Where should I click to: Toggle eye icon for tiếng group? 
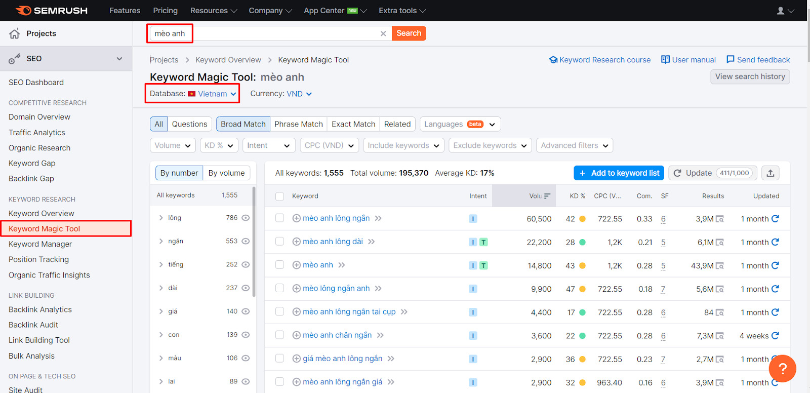click(246, 264)
